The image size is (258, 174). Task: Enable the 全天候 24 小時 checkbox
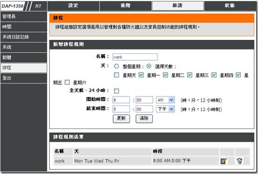116,91
